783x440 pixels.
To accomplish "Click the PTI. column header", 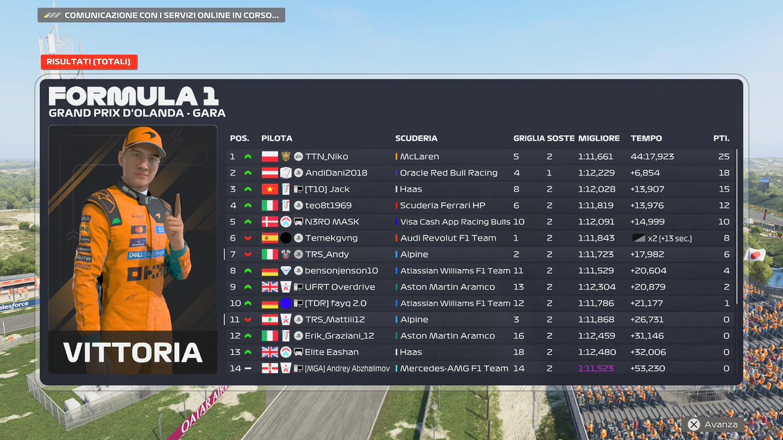I will 721,138.
